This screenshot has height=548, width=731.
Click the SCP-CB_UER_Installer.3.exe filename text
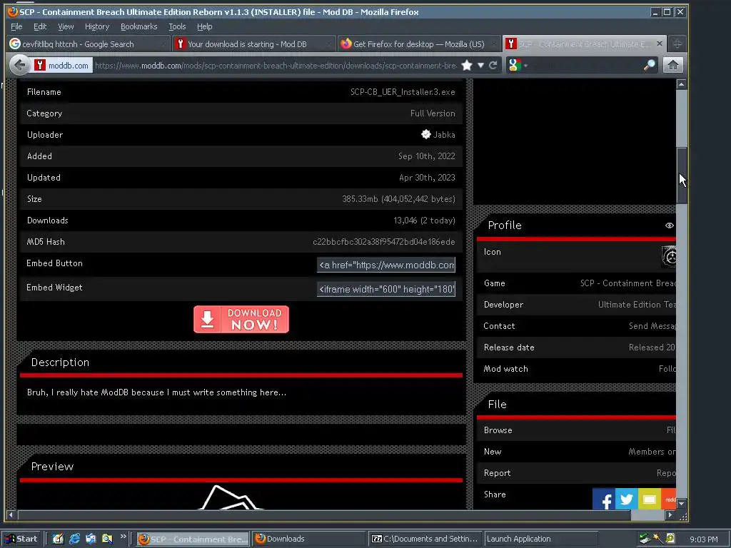pos(403,92)
